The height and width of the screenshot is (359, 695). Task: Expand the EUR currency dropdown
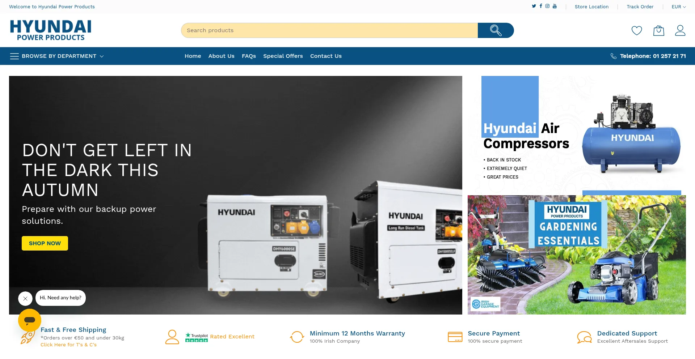(x=679, y=7)
